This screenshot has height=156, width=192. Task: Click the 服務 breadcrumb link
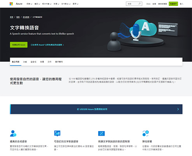coord(18,17)
